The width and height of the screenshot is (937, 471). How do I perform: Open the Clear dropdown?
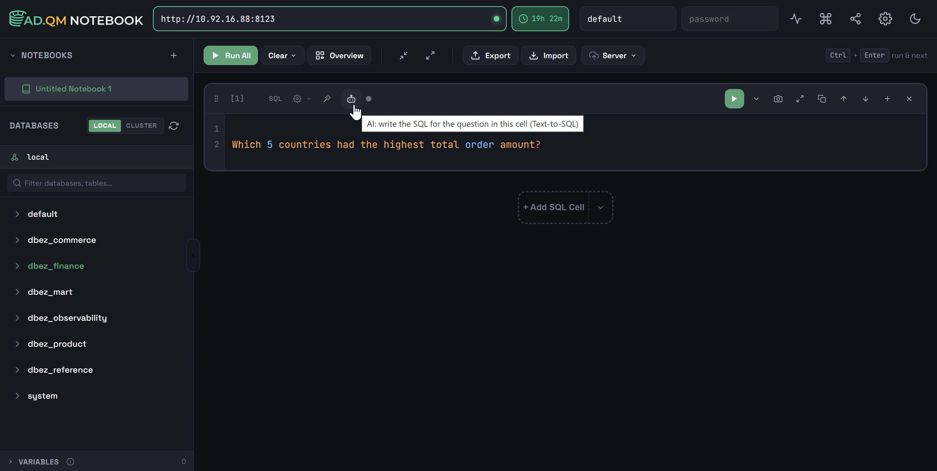(282, 55)
